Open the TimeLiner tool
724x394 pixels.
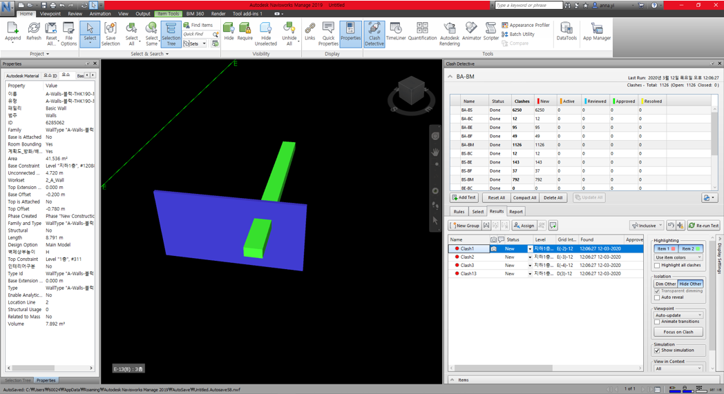396,31
